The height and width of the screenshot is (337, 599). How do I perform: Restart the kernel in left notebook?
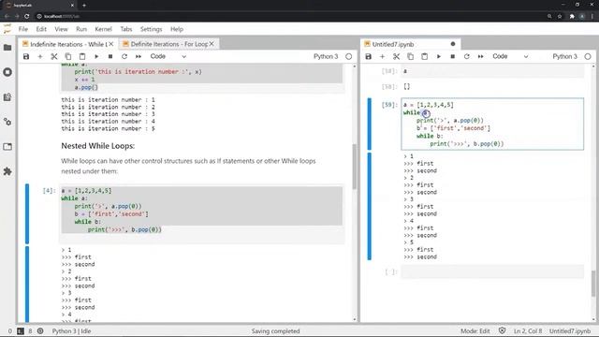(x=124, y=56)
